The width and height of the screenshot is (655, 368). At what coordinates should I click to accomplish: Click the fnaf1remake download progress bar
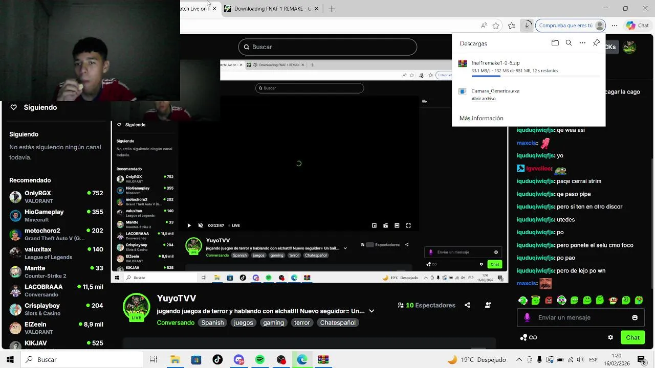click(535, 76)
